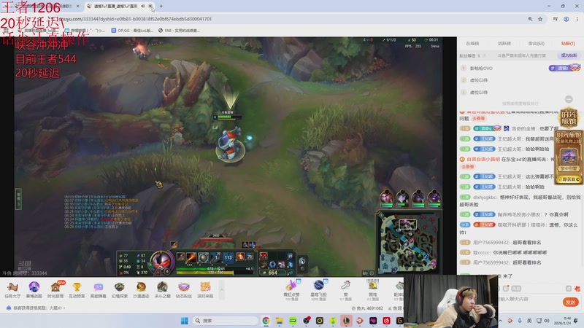The height and width of the screenshot is (328, 584).
Task: Open File Explorer from the taskbar
Action: [x=280, y=321]
